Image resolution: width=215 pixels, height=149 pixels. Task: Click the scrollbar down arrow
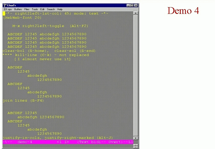click(x=136, y=138)
